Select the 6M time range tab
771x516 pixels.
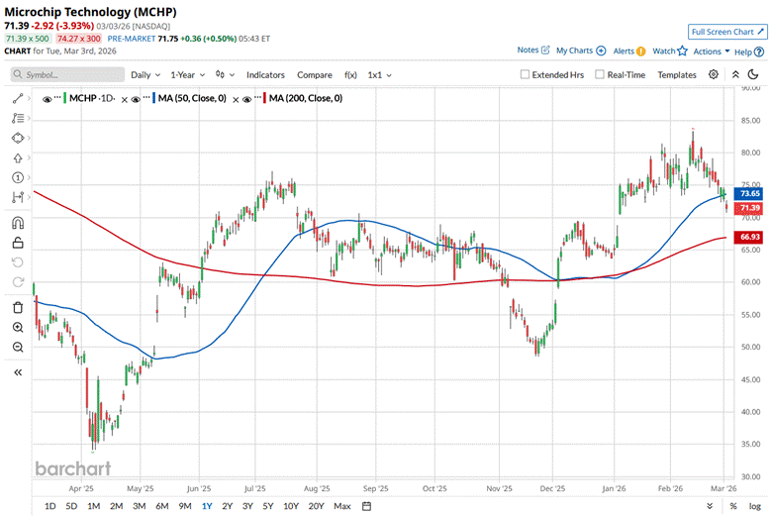coord(161,506)
